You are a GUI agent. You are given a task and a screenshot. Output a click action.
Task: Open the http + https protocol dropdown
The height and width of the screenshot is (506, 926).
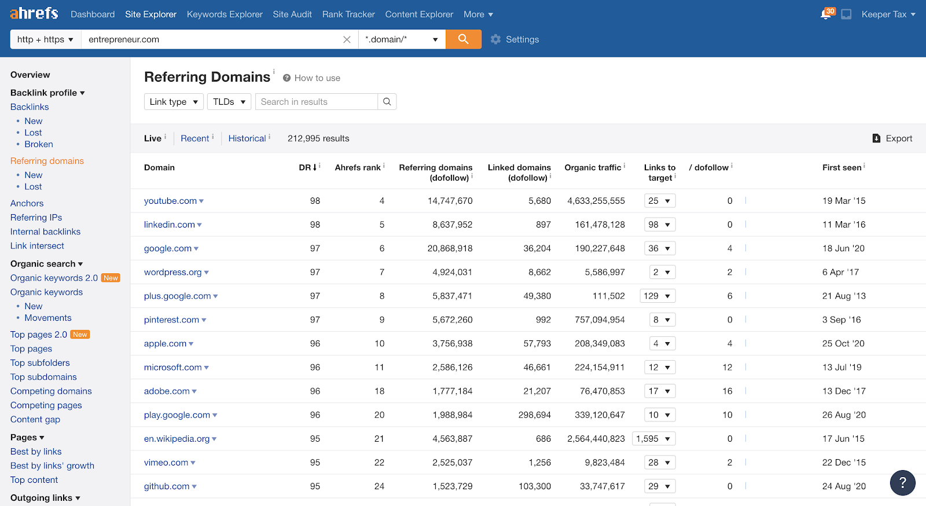pyautogui.click(x=45, y=39)
